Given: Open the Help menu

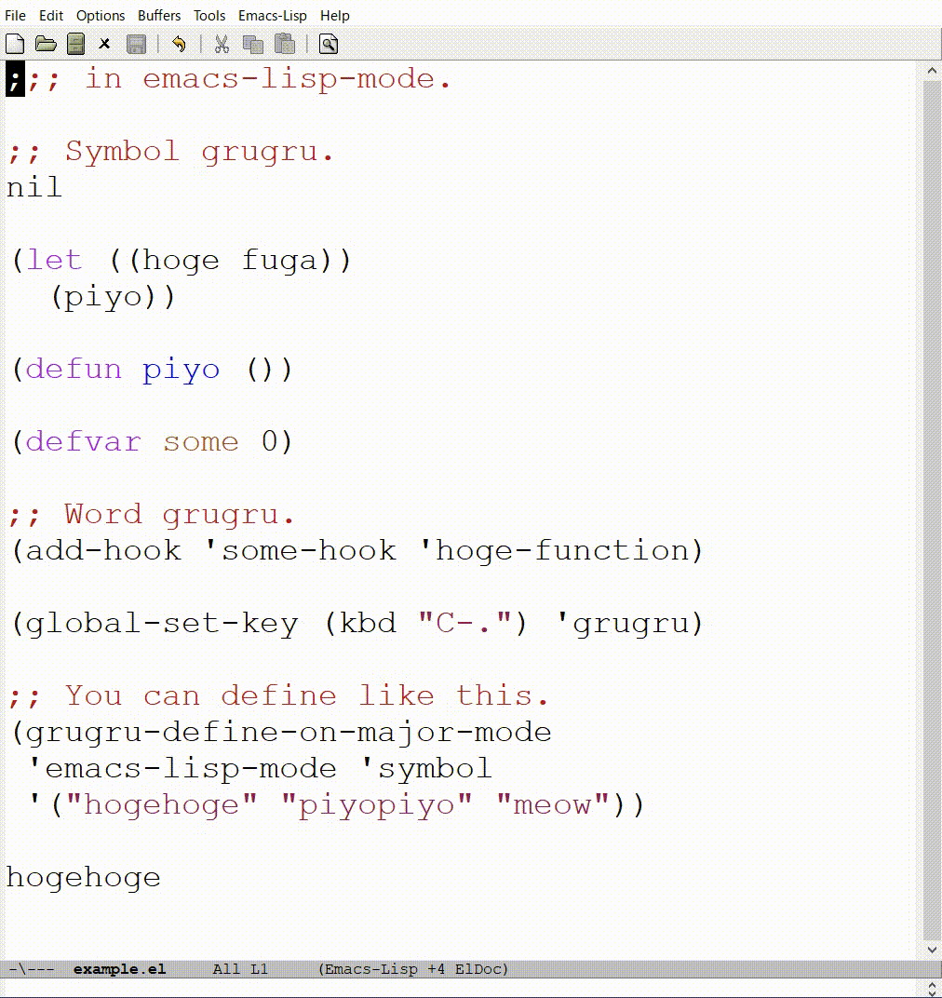Looking at the screenshot, I should (335, 15).
